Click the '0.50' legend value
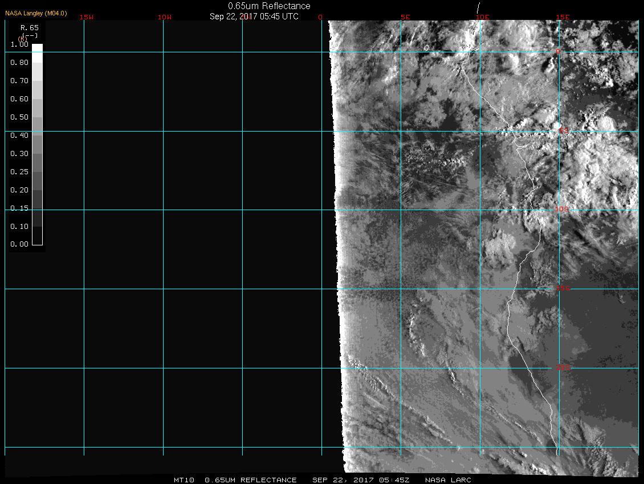 [19, 117]
